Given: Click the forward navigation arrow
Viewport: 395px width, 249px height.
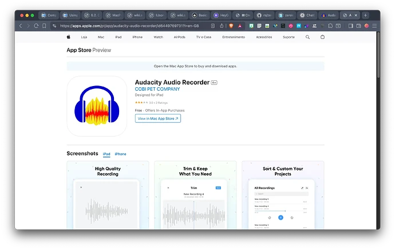Looking at the screenshot, I should (x=28, y=26).
